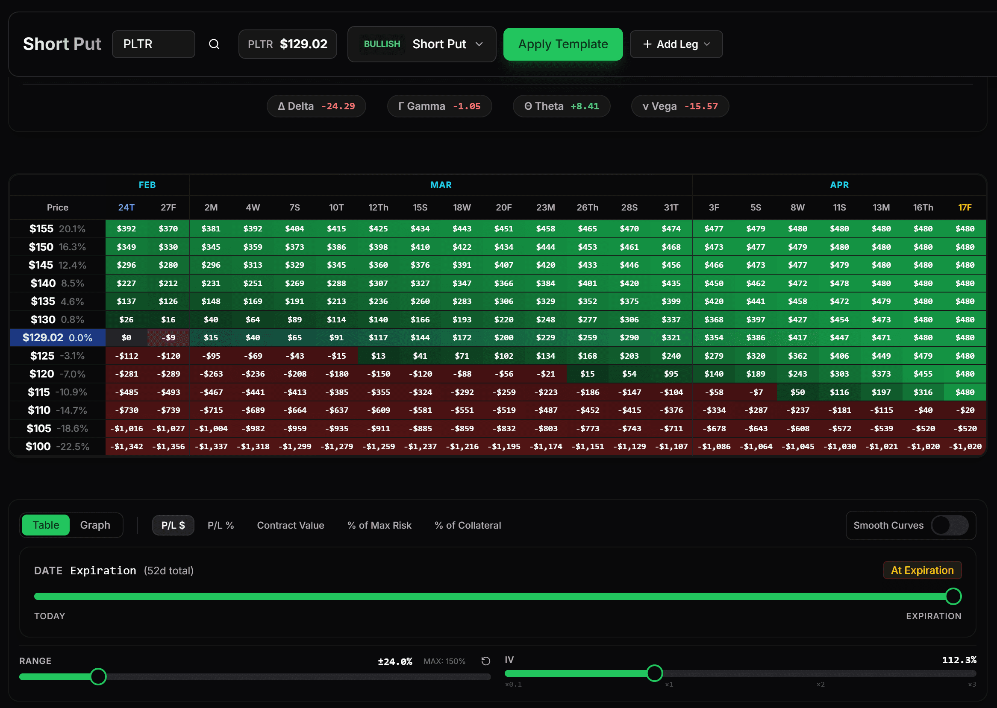Click the 24T date column header
The image size is (997, 708).
tap(126, 208)
